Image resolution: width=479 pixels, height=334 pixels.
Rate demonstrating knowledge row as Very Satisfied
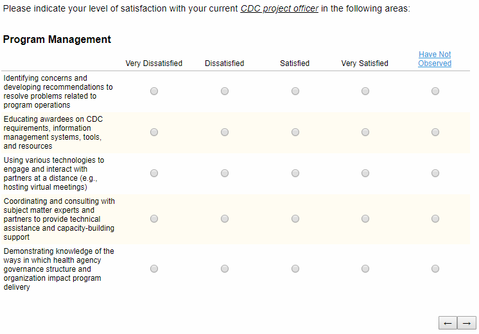coord(365,269)
